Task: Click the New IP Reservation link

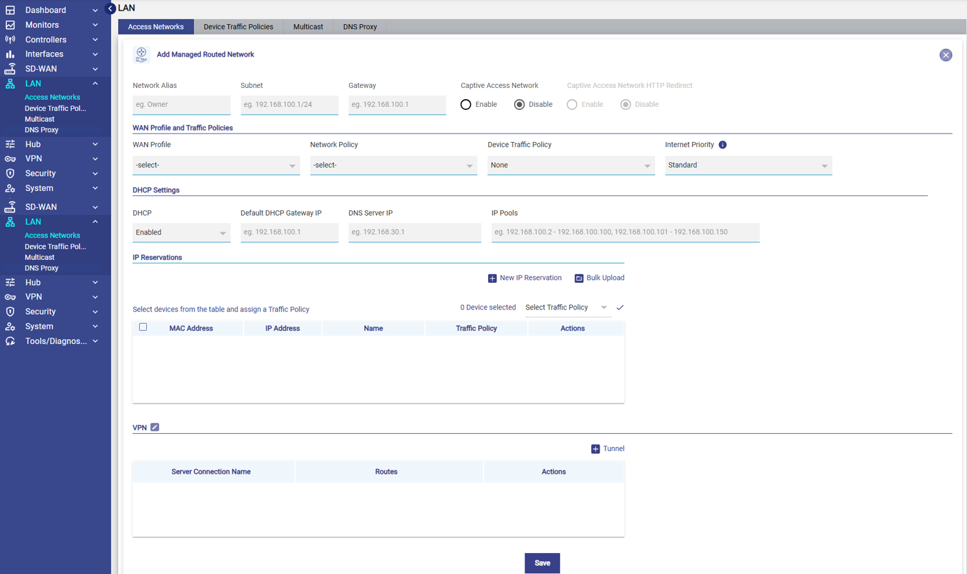Action: (x=525, y=278)
